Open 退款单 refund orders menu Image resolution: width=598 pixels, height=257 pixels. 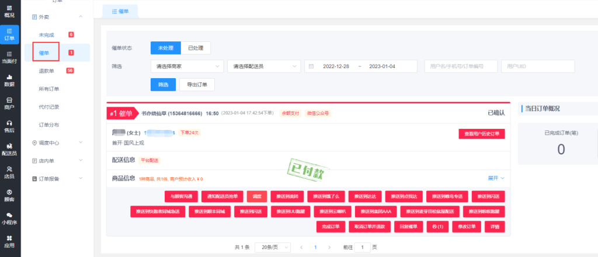tap(47, 71)
